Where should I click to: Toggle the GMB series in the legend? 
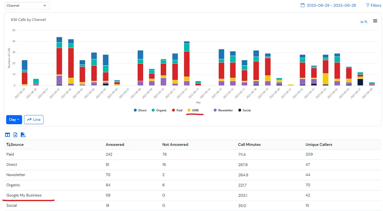193,110
